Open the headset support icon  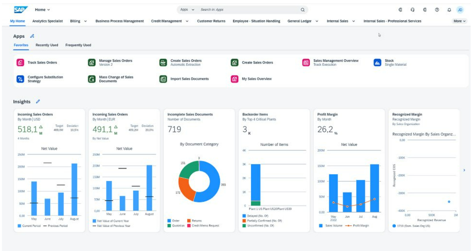tap(412, 10)
